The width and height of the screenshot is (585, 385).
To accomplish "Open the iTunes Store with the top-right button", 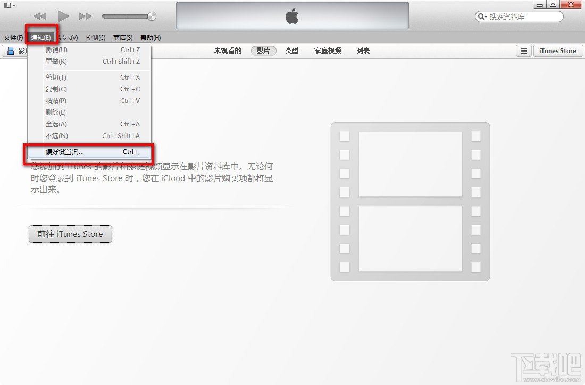I will click(x=558, y=50).
